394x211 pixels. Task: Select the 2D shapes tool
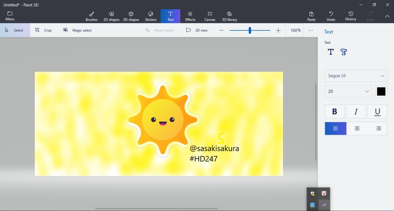[111, 16]
